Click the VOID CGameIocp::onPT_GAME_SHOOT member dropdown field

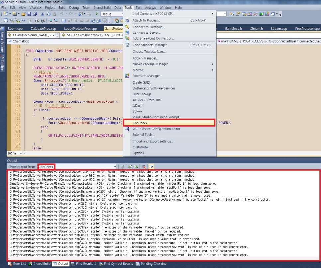pos(92,35)
